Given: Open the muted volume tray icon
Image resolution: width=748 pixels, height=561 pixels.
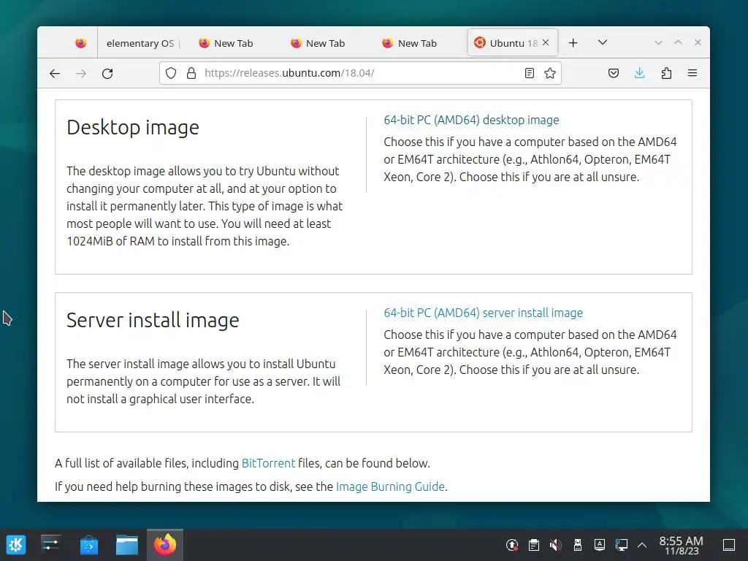Looking at the screenshot, I should tap(556, 545).
